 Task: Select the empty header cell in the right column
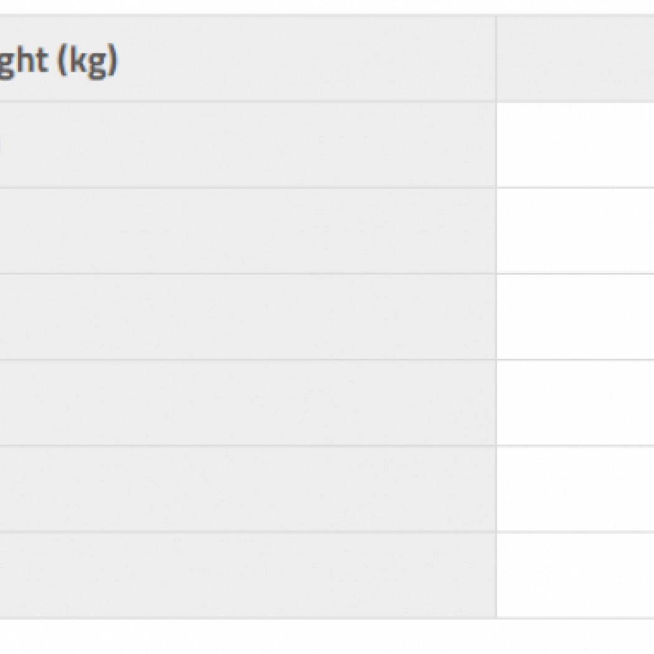click(x=575, y=59)
